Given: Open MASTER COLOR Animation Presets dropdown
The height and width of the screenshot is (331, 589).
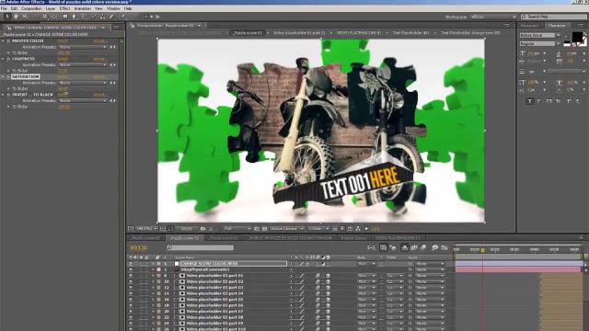Looking at the screenshot, I should tap(83, 47).
